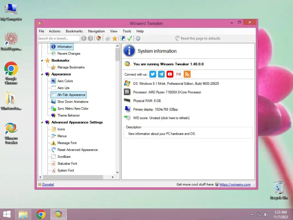
Task: Click the Search for a tweak field
Action: pos(59,38)
